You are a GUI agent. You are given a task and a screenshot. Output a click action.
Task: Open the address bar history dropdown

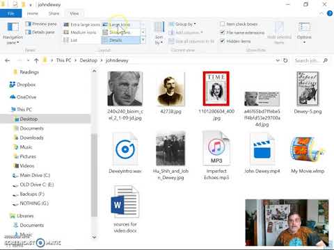[x=278, y=60]
